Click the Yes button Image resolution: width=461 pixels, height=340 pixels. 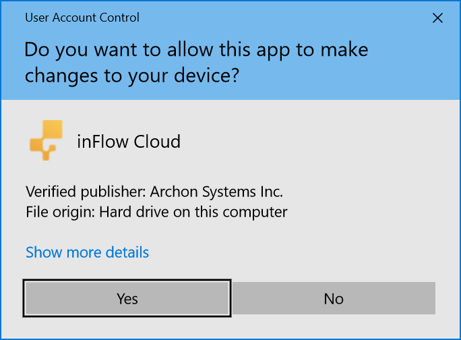coord(127,298)
